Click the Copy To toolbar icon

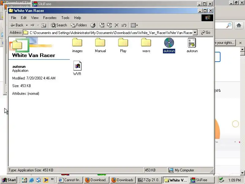pos(109,25)
